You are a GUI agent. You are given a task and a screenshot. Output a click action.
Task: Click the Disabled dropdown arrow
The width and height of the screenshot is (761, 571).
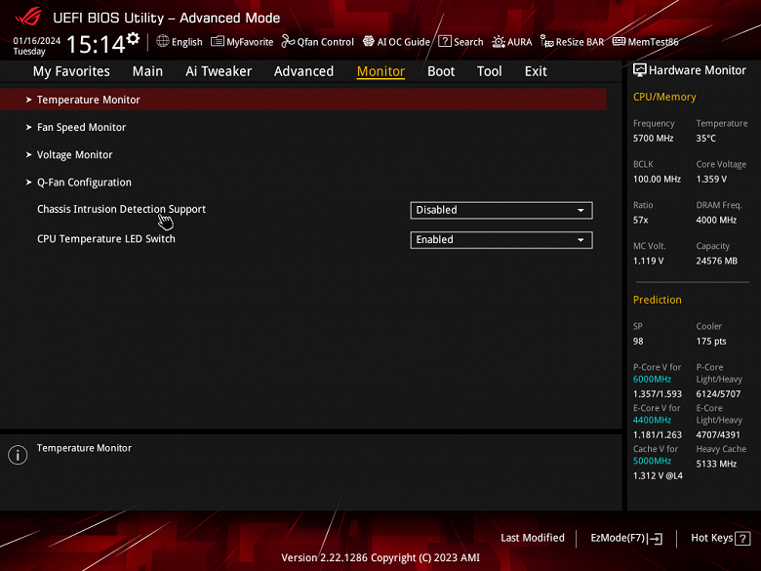pos(581,210)
